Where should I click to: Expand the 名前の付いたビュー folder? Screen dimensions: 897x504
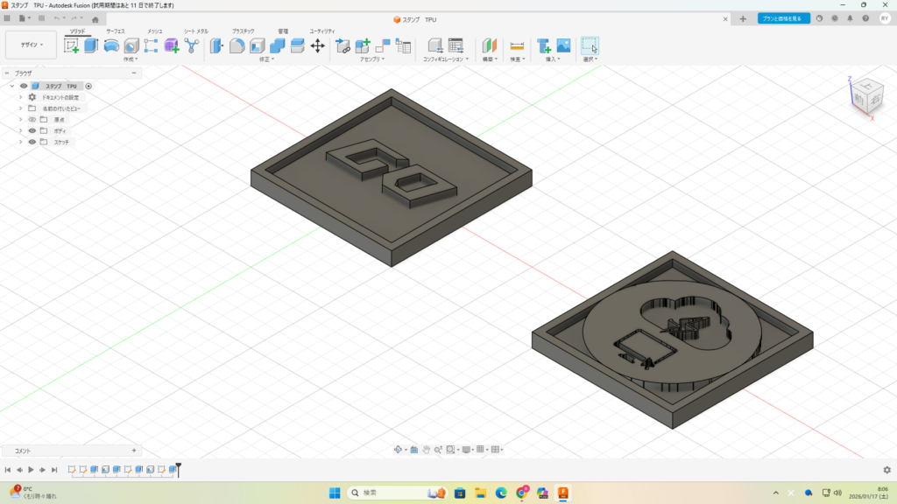[20, 108]
